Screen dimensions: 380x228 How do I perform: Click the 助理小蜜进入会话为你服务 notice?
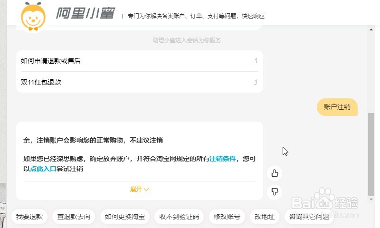point(187,40)
